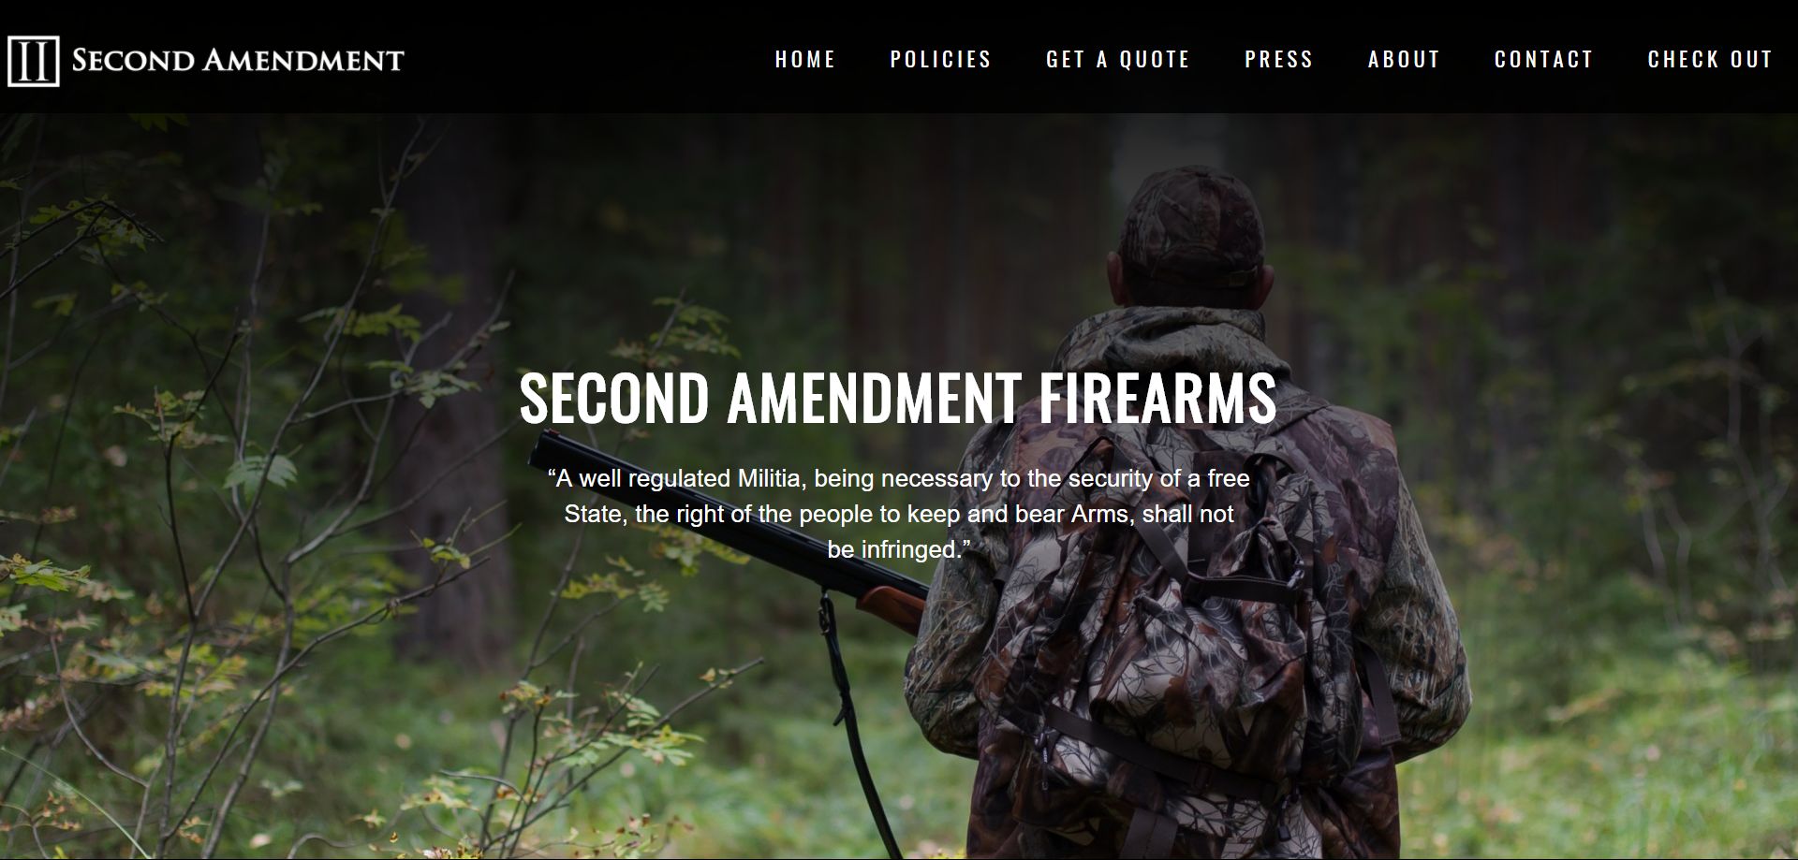Go to the Home page

click(x=805, y=60)
